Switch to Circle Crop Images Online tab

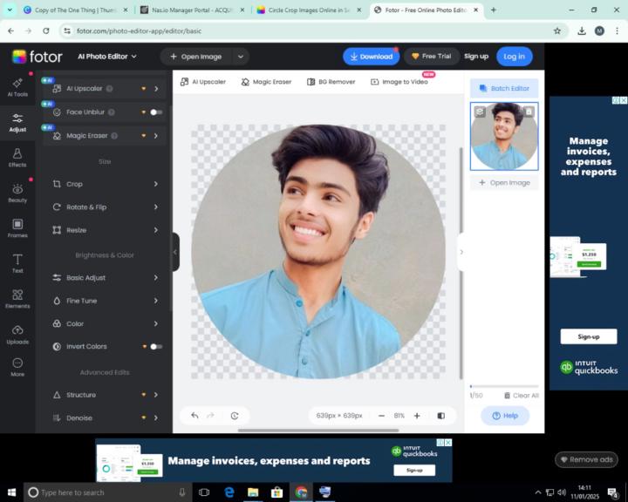[x=309, y=10]
